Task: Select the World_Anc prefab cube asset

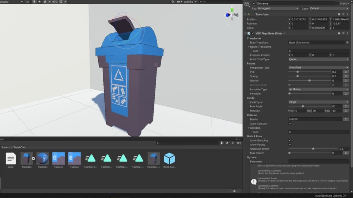Action: (x=169, y=159)
